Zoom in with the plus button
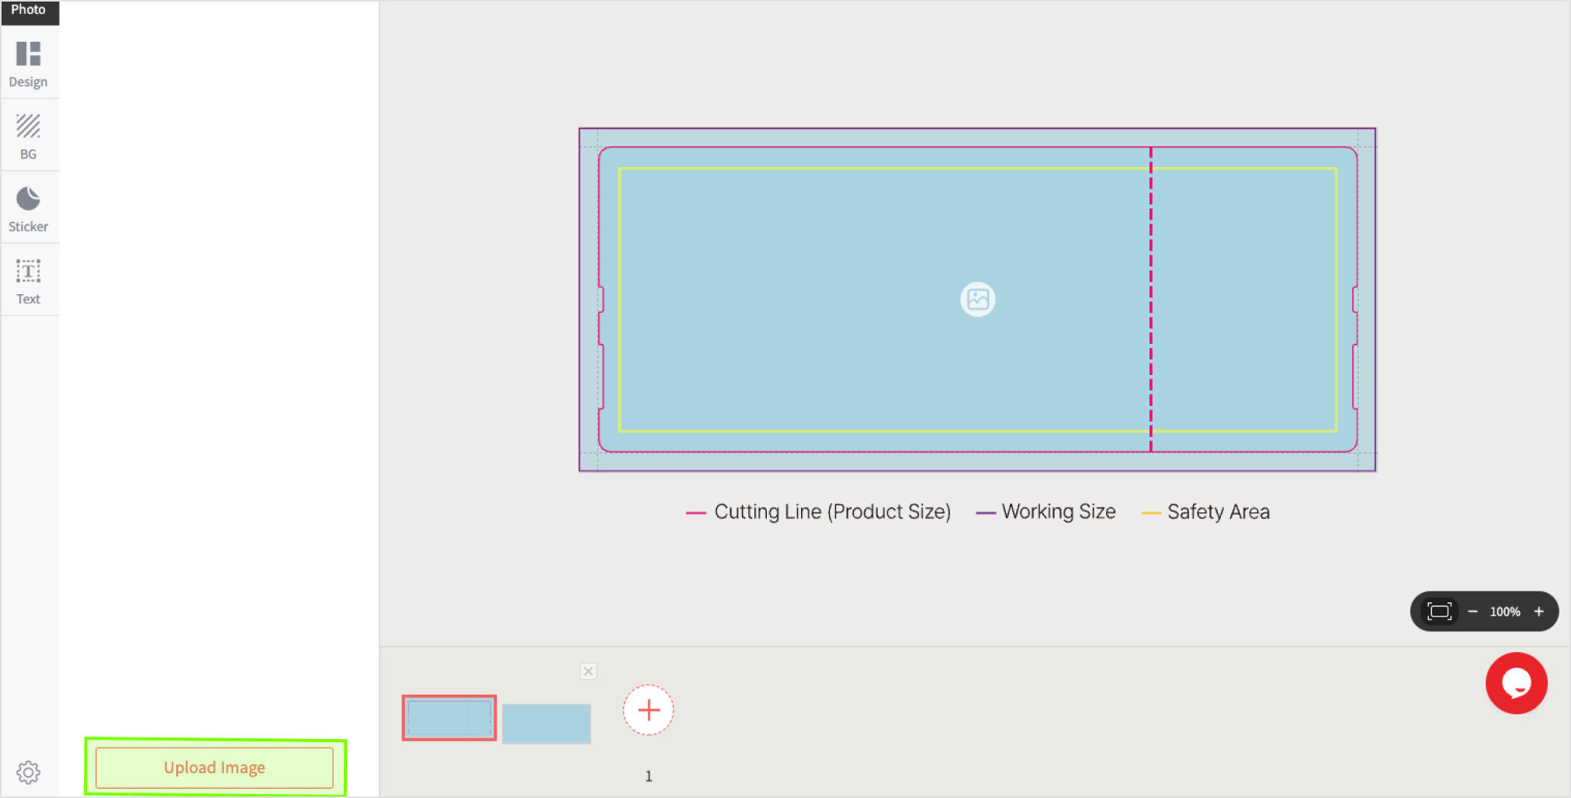The width and height of the screenshot is (1571, 798). pyautogui.click(x=1538, y=612)
